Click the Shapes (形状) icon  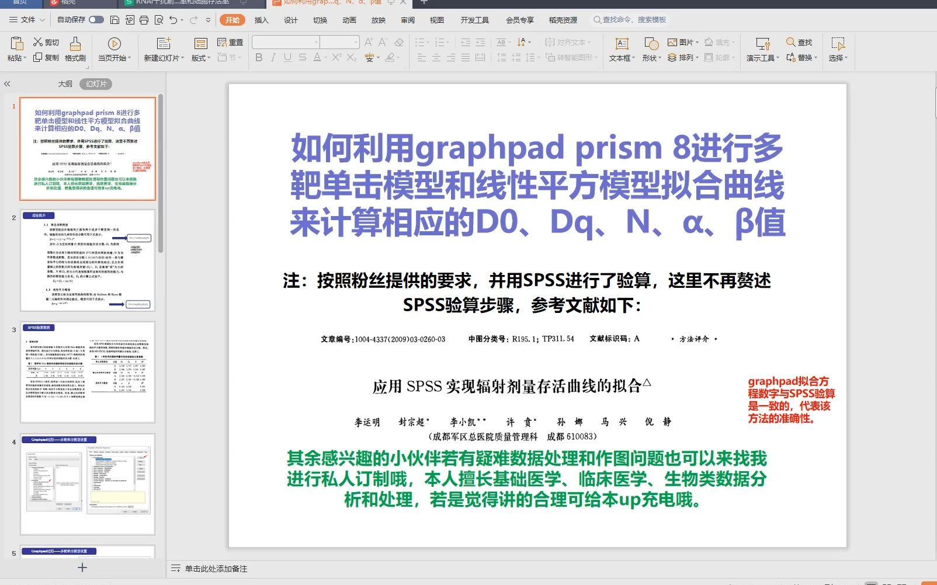651,43
